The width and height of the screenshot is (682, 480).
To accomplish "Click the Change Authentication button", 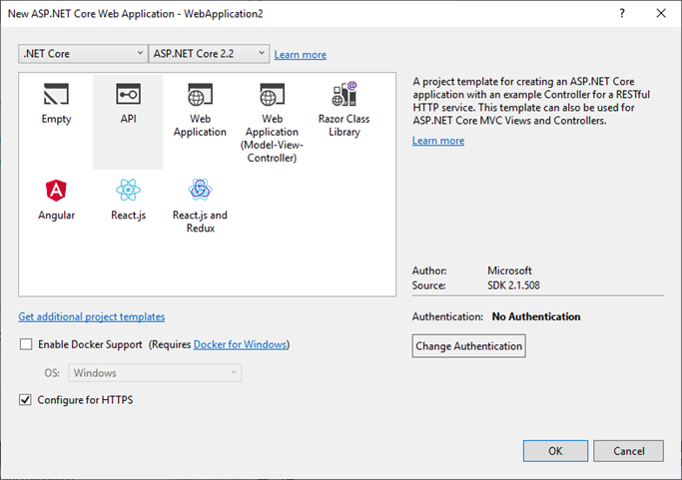I will (x=468, y=346).
